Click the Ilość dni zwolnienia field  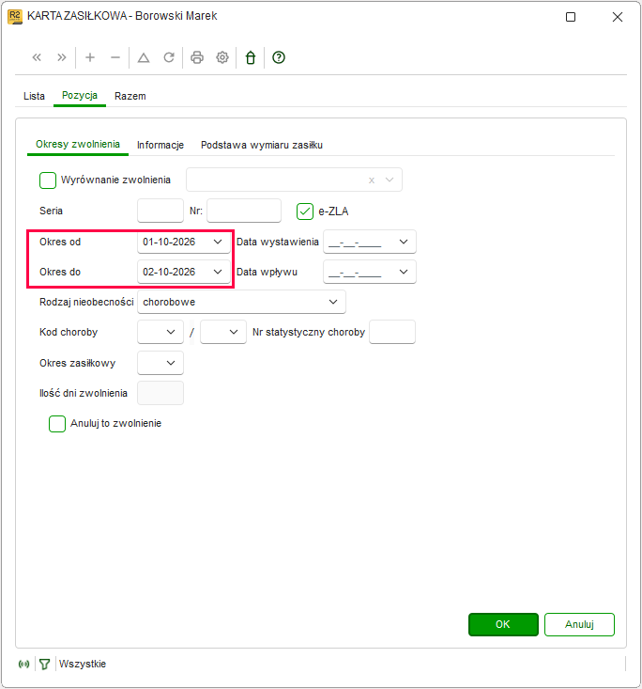click(160, 393)
